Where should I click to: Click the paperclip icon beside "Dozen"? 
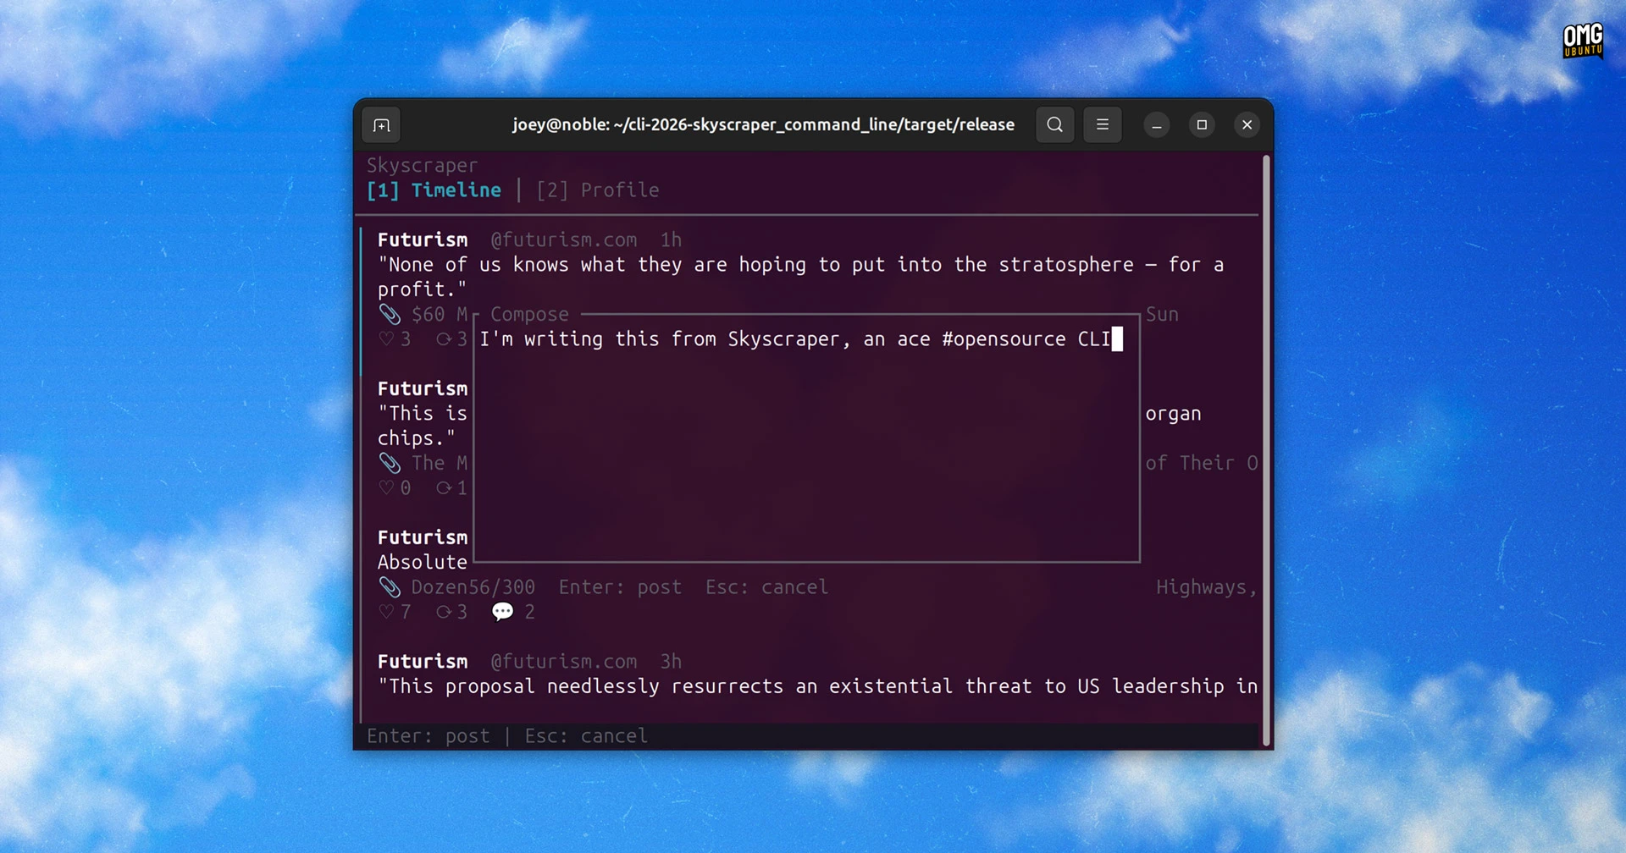[390, 587]
